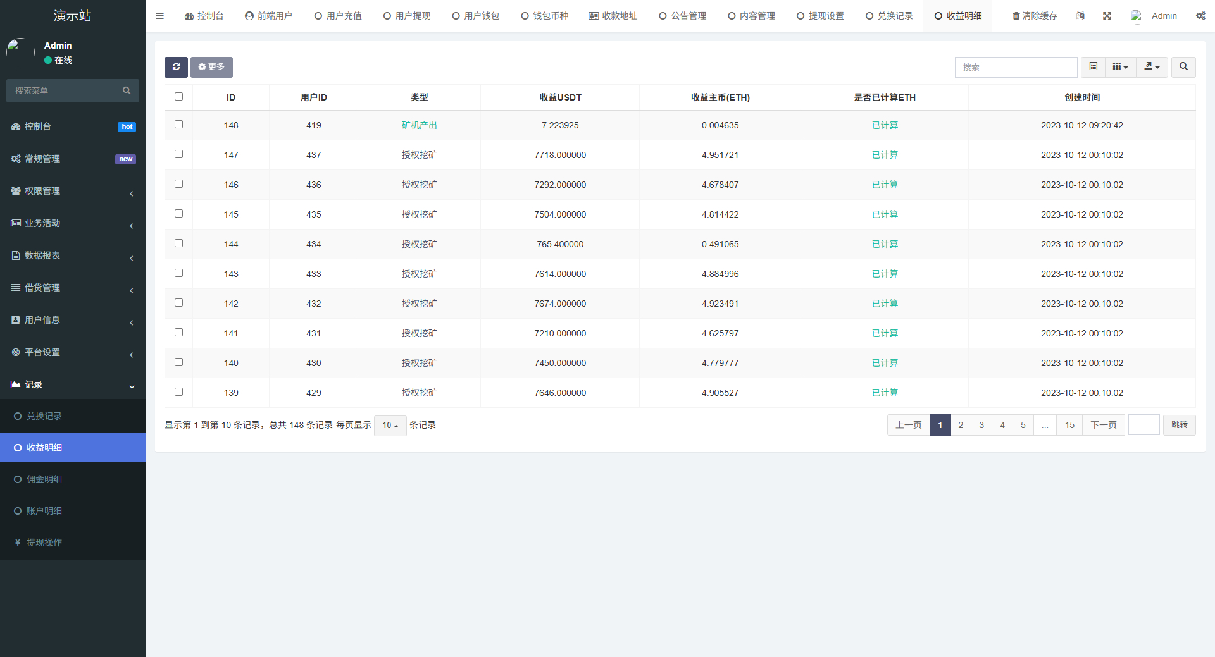
Task: Click the language translation icon in top bar
Action: [x=1081, y=16]
